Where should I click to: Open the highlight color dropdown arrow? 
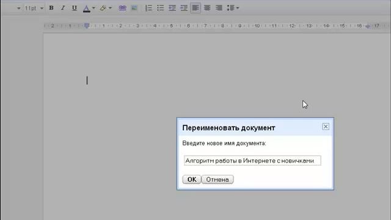point(110,8)
